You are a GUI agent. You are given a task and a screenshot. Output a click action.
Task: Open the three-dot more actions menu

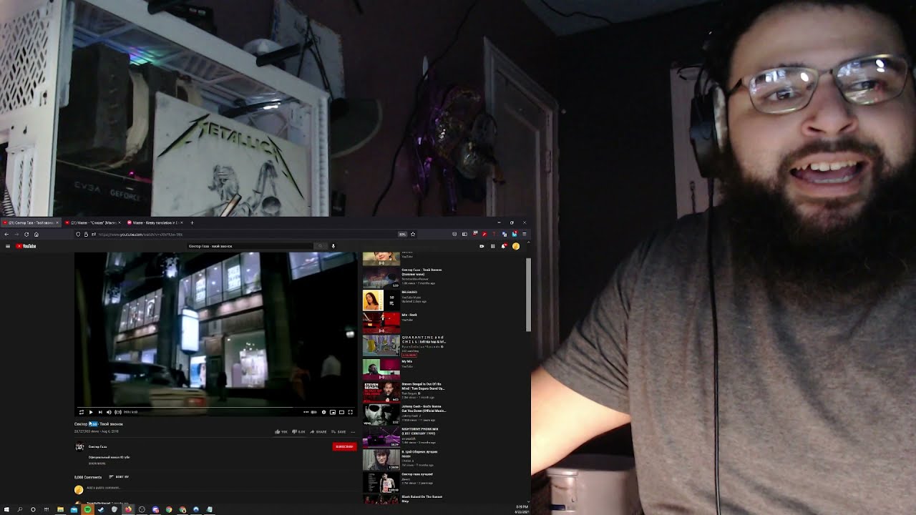[x=352, y=431]
